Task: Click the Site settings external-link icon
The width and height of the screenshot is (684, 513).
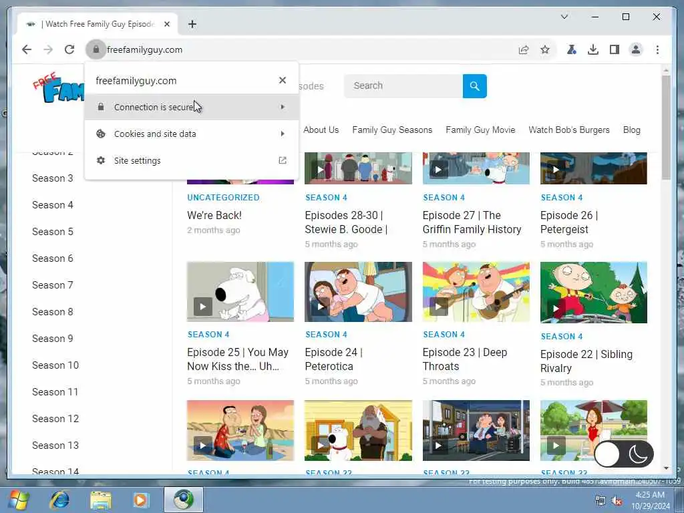Action: 283,160
